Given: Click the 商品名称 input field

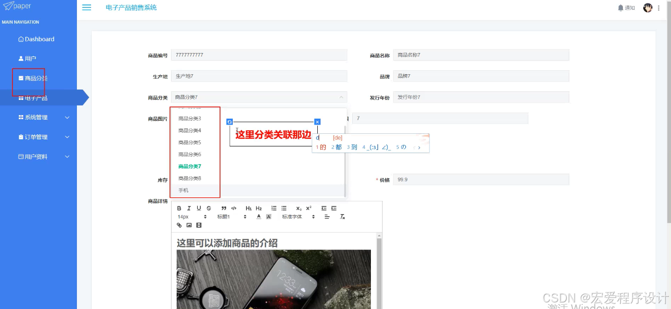Looking at the screenshot, I should click(x=481, y=55).
